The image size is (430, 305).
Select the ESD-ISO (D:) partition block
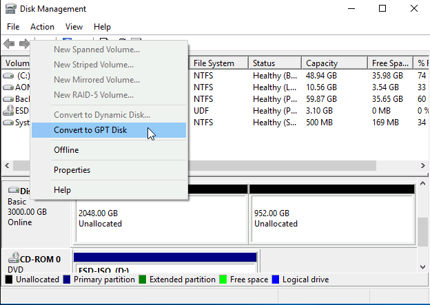pyautogui.click(x=165, y=262)
